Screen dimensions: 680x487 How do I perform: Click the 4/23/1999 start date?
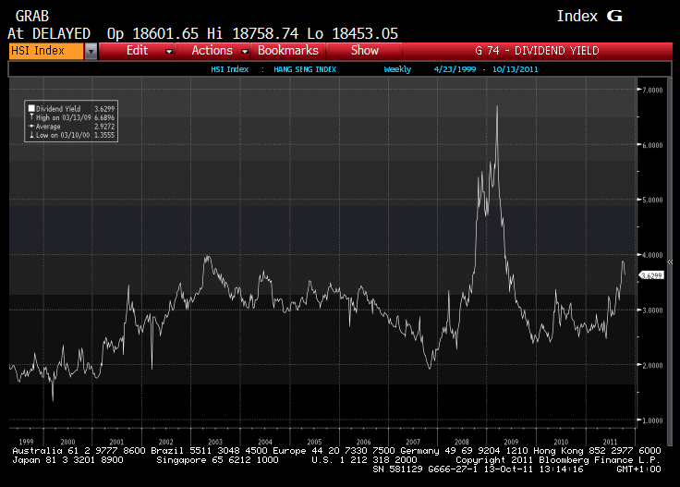455,69
